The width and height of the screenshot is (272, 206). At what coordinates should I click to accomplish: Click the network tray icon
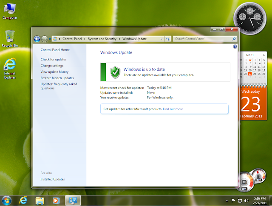[x=240, y=201]
